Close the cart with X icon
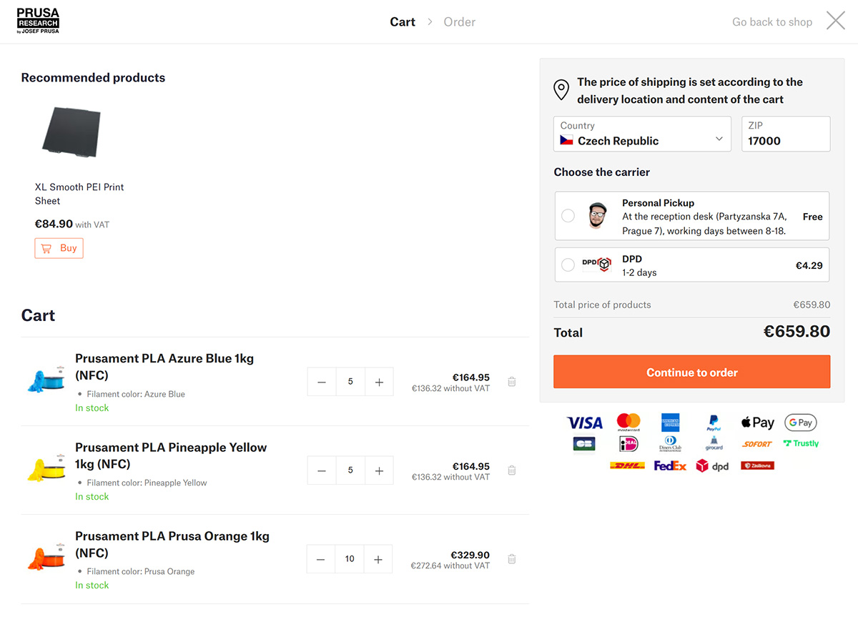 coord(835,21)
